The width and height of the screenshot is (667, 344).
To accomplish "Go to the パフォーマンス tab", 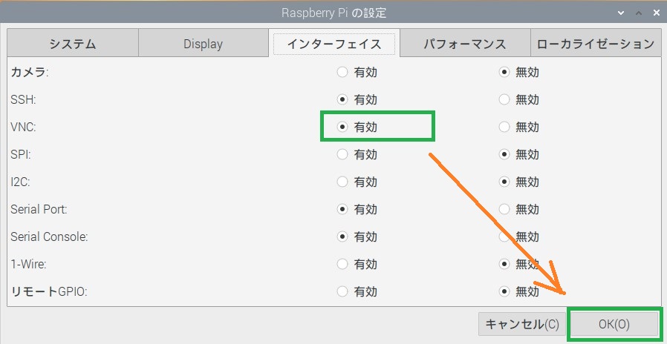I will tap(465, 44).
